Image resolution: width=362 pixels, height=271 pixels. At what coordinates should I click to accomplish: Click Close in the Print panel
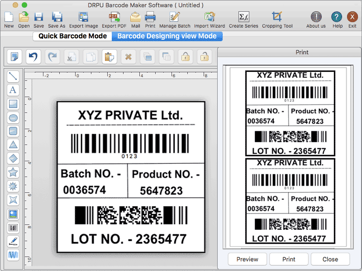click(330, 259)
